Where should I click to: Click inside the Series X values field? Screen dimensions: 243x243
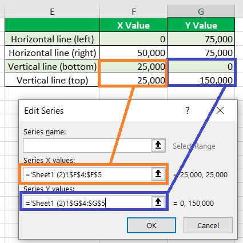click(x=87, y=174)
